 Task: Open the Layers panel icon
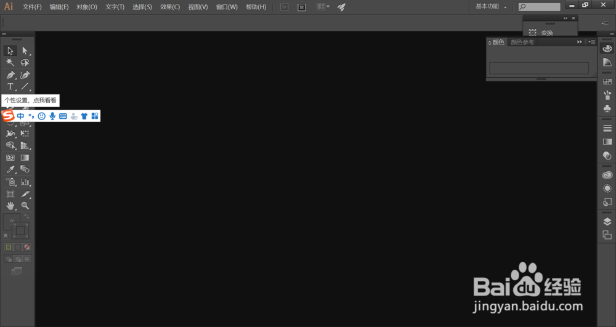tap(607, 222)
